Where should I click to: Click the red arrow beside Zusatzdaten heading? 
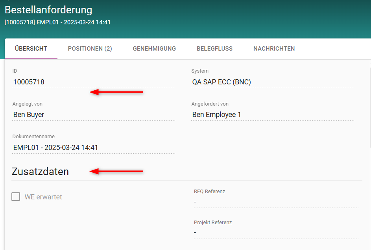(x=116, y=171)
